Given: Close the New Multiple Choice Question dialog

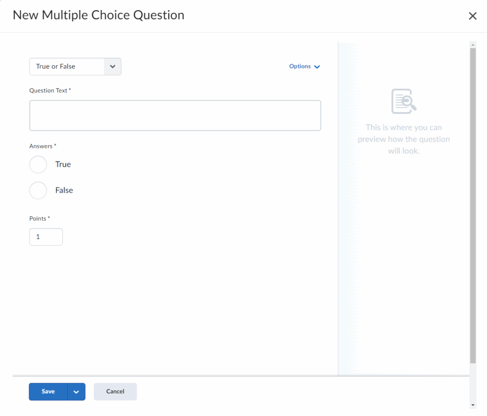Looking at the screenshot, I should [472, 16].
